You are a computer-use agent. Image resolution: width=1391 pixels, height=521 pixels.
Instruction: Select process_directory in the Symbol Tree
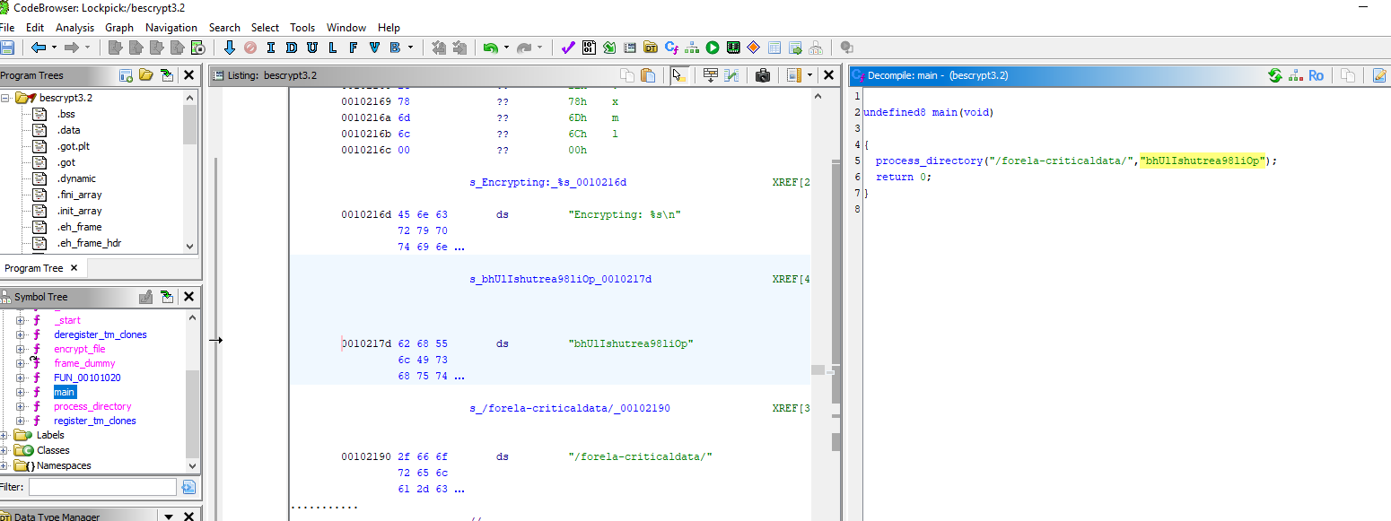click(x=92, y=406)
